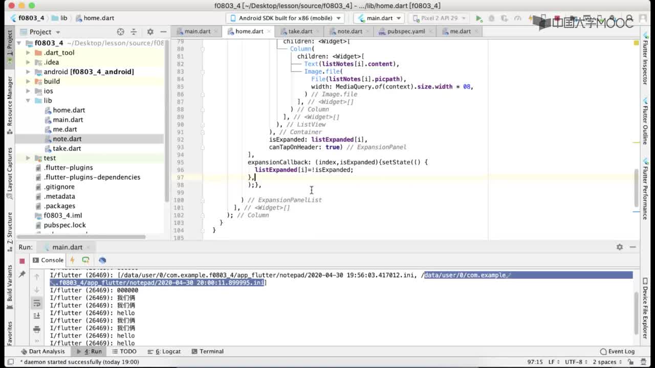Pin the Run tool window tab
Viewport: 655px width, 368px height.
pos(22,274)
